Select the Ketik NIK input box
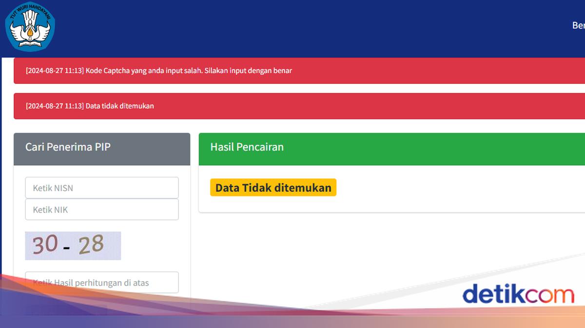This screenshot has width=585, height=328. (101, 210)
